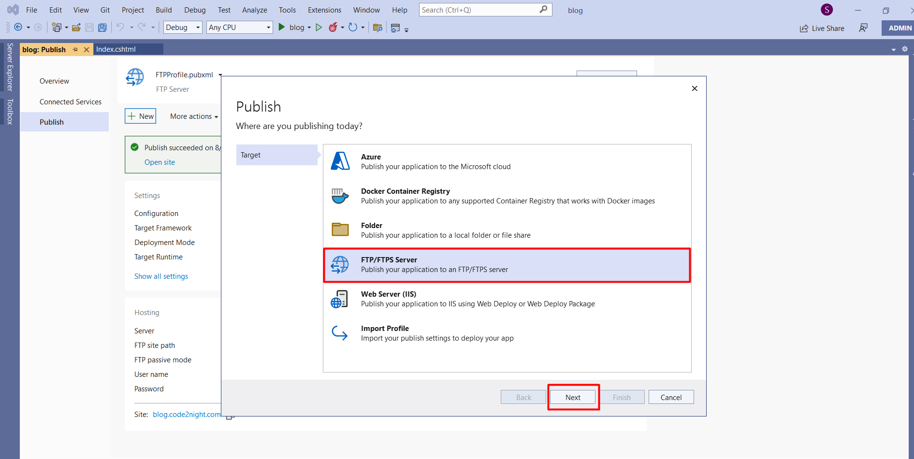Viewport: 914px width, 459px height.
Task: Open the Toolbox side panel
Action: (10, 112)
